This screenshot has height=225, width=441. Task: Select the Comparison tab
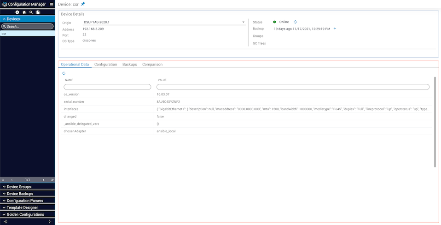(x=152, y=65)
